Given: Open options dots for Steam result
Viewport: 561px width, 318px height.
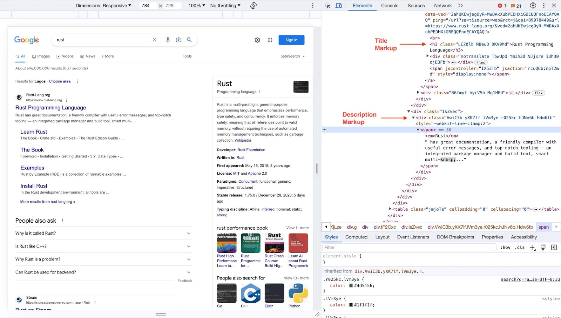Looking at the screenshot, I should coord(95,303).
